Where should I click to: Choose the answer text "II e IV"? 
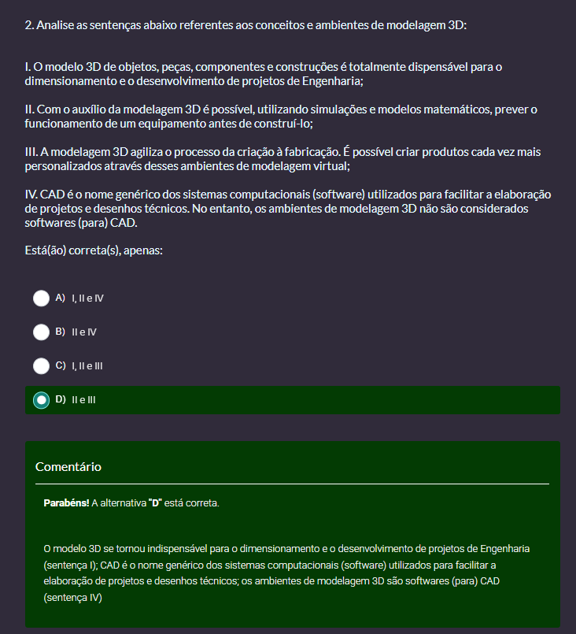(83, 332)
